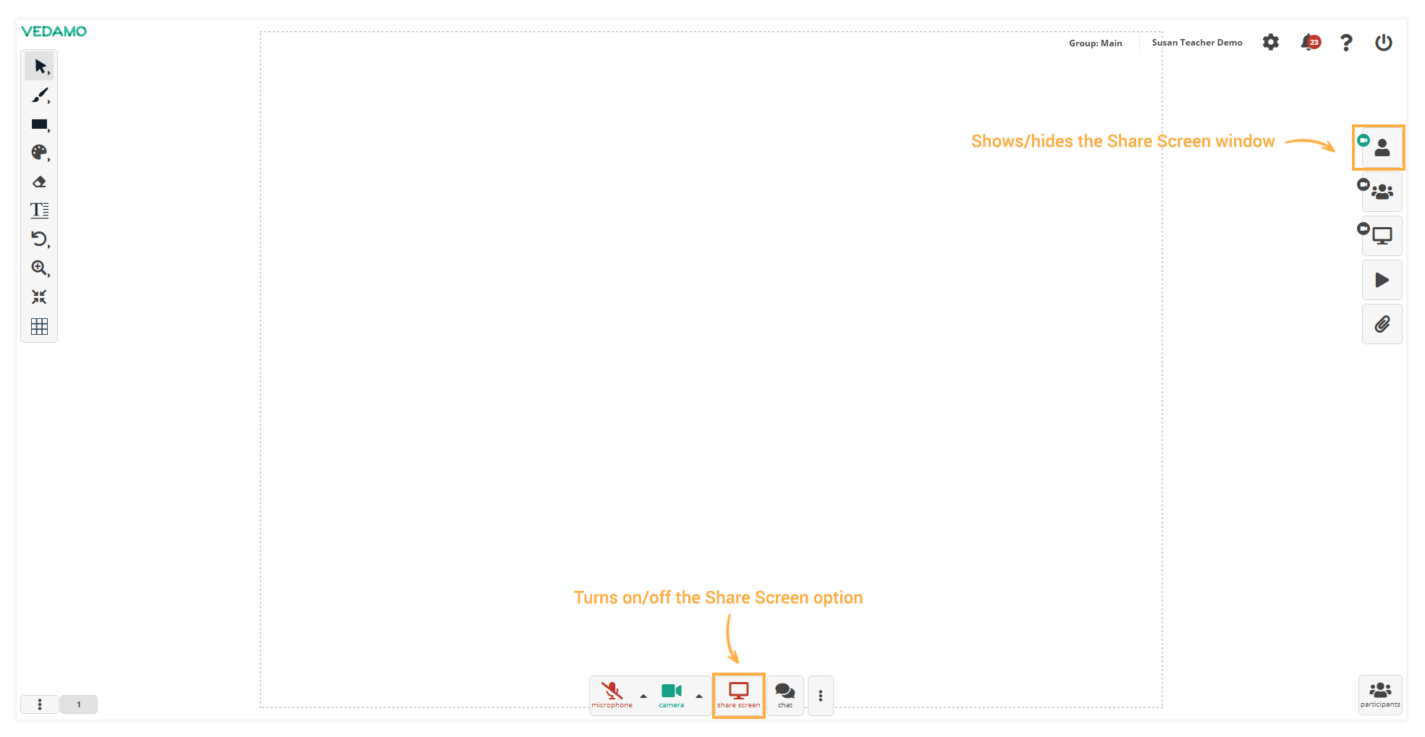Select the Brush drawing tool

[x=40, y=95]
